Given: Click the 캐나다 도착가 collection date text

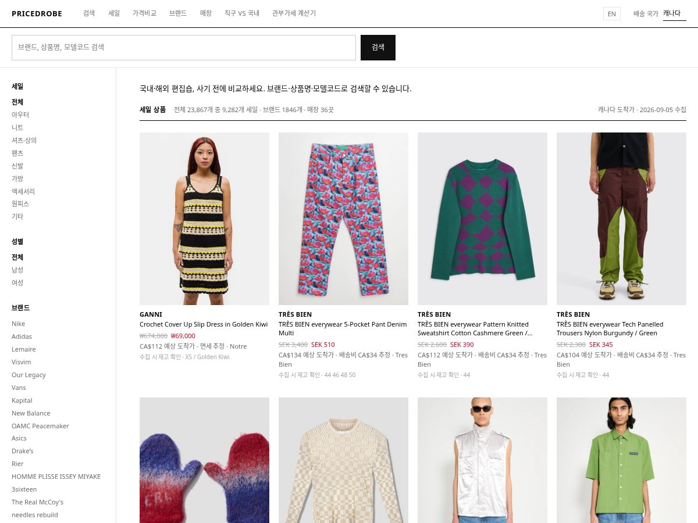Looking at the screenshot, I should 642,109.
